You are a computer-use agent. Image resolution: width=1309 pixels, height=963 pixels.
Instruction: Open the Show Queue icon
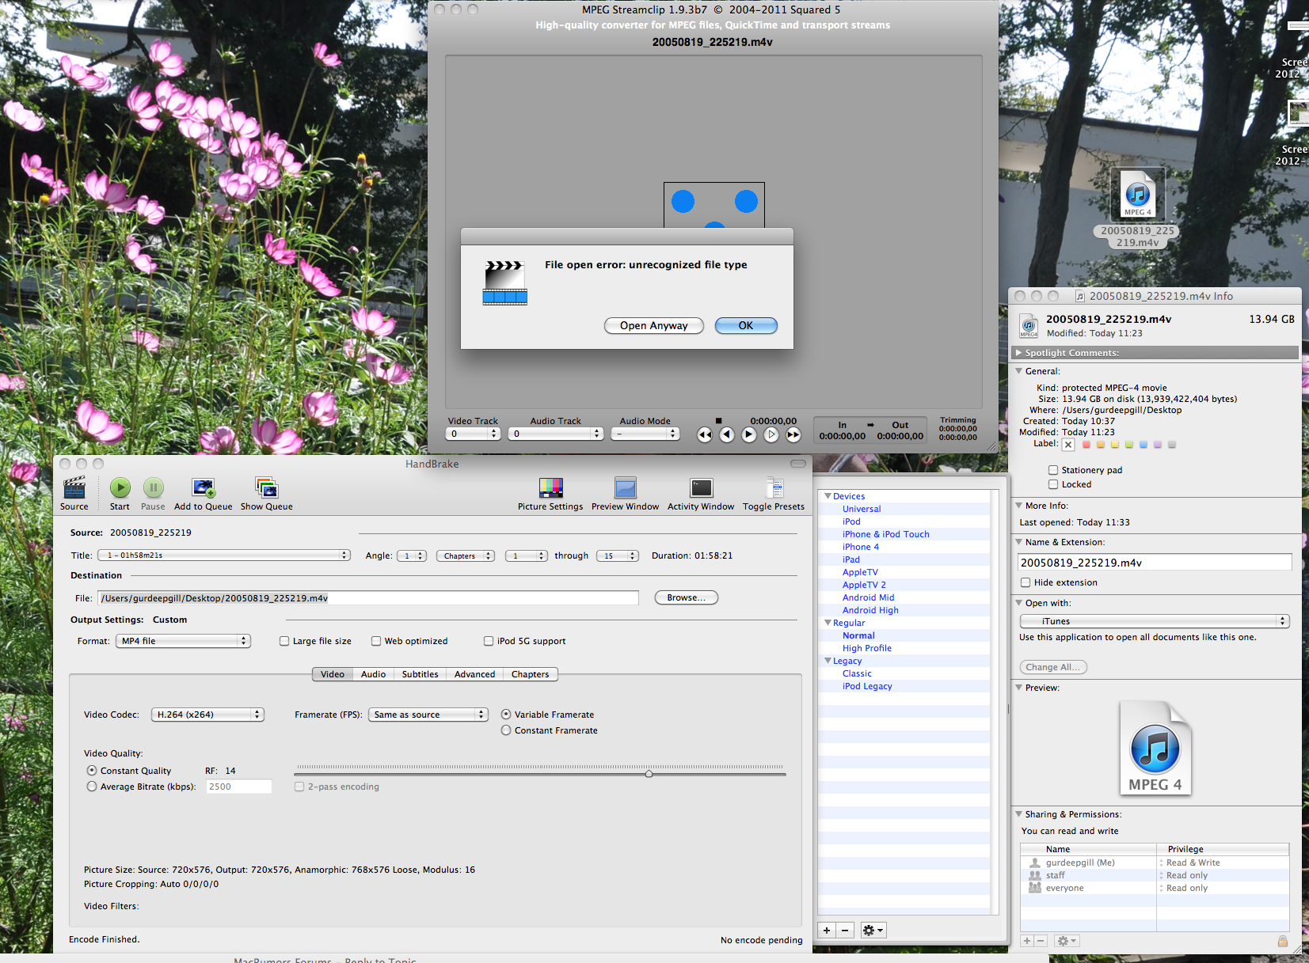[267, 487]
